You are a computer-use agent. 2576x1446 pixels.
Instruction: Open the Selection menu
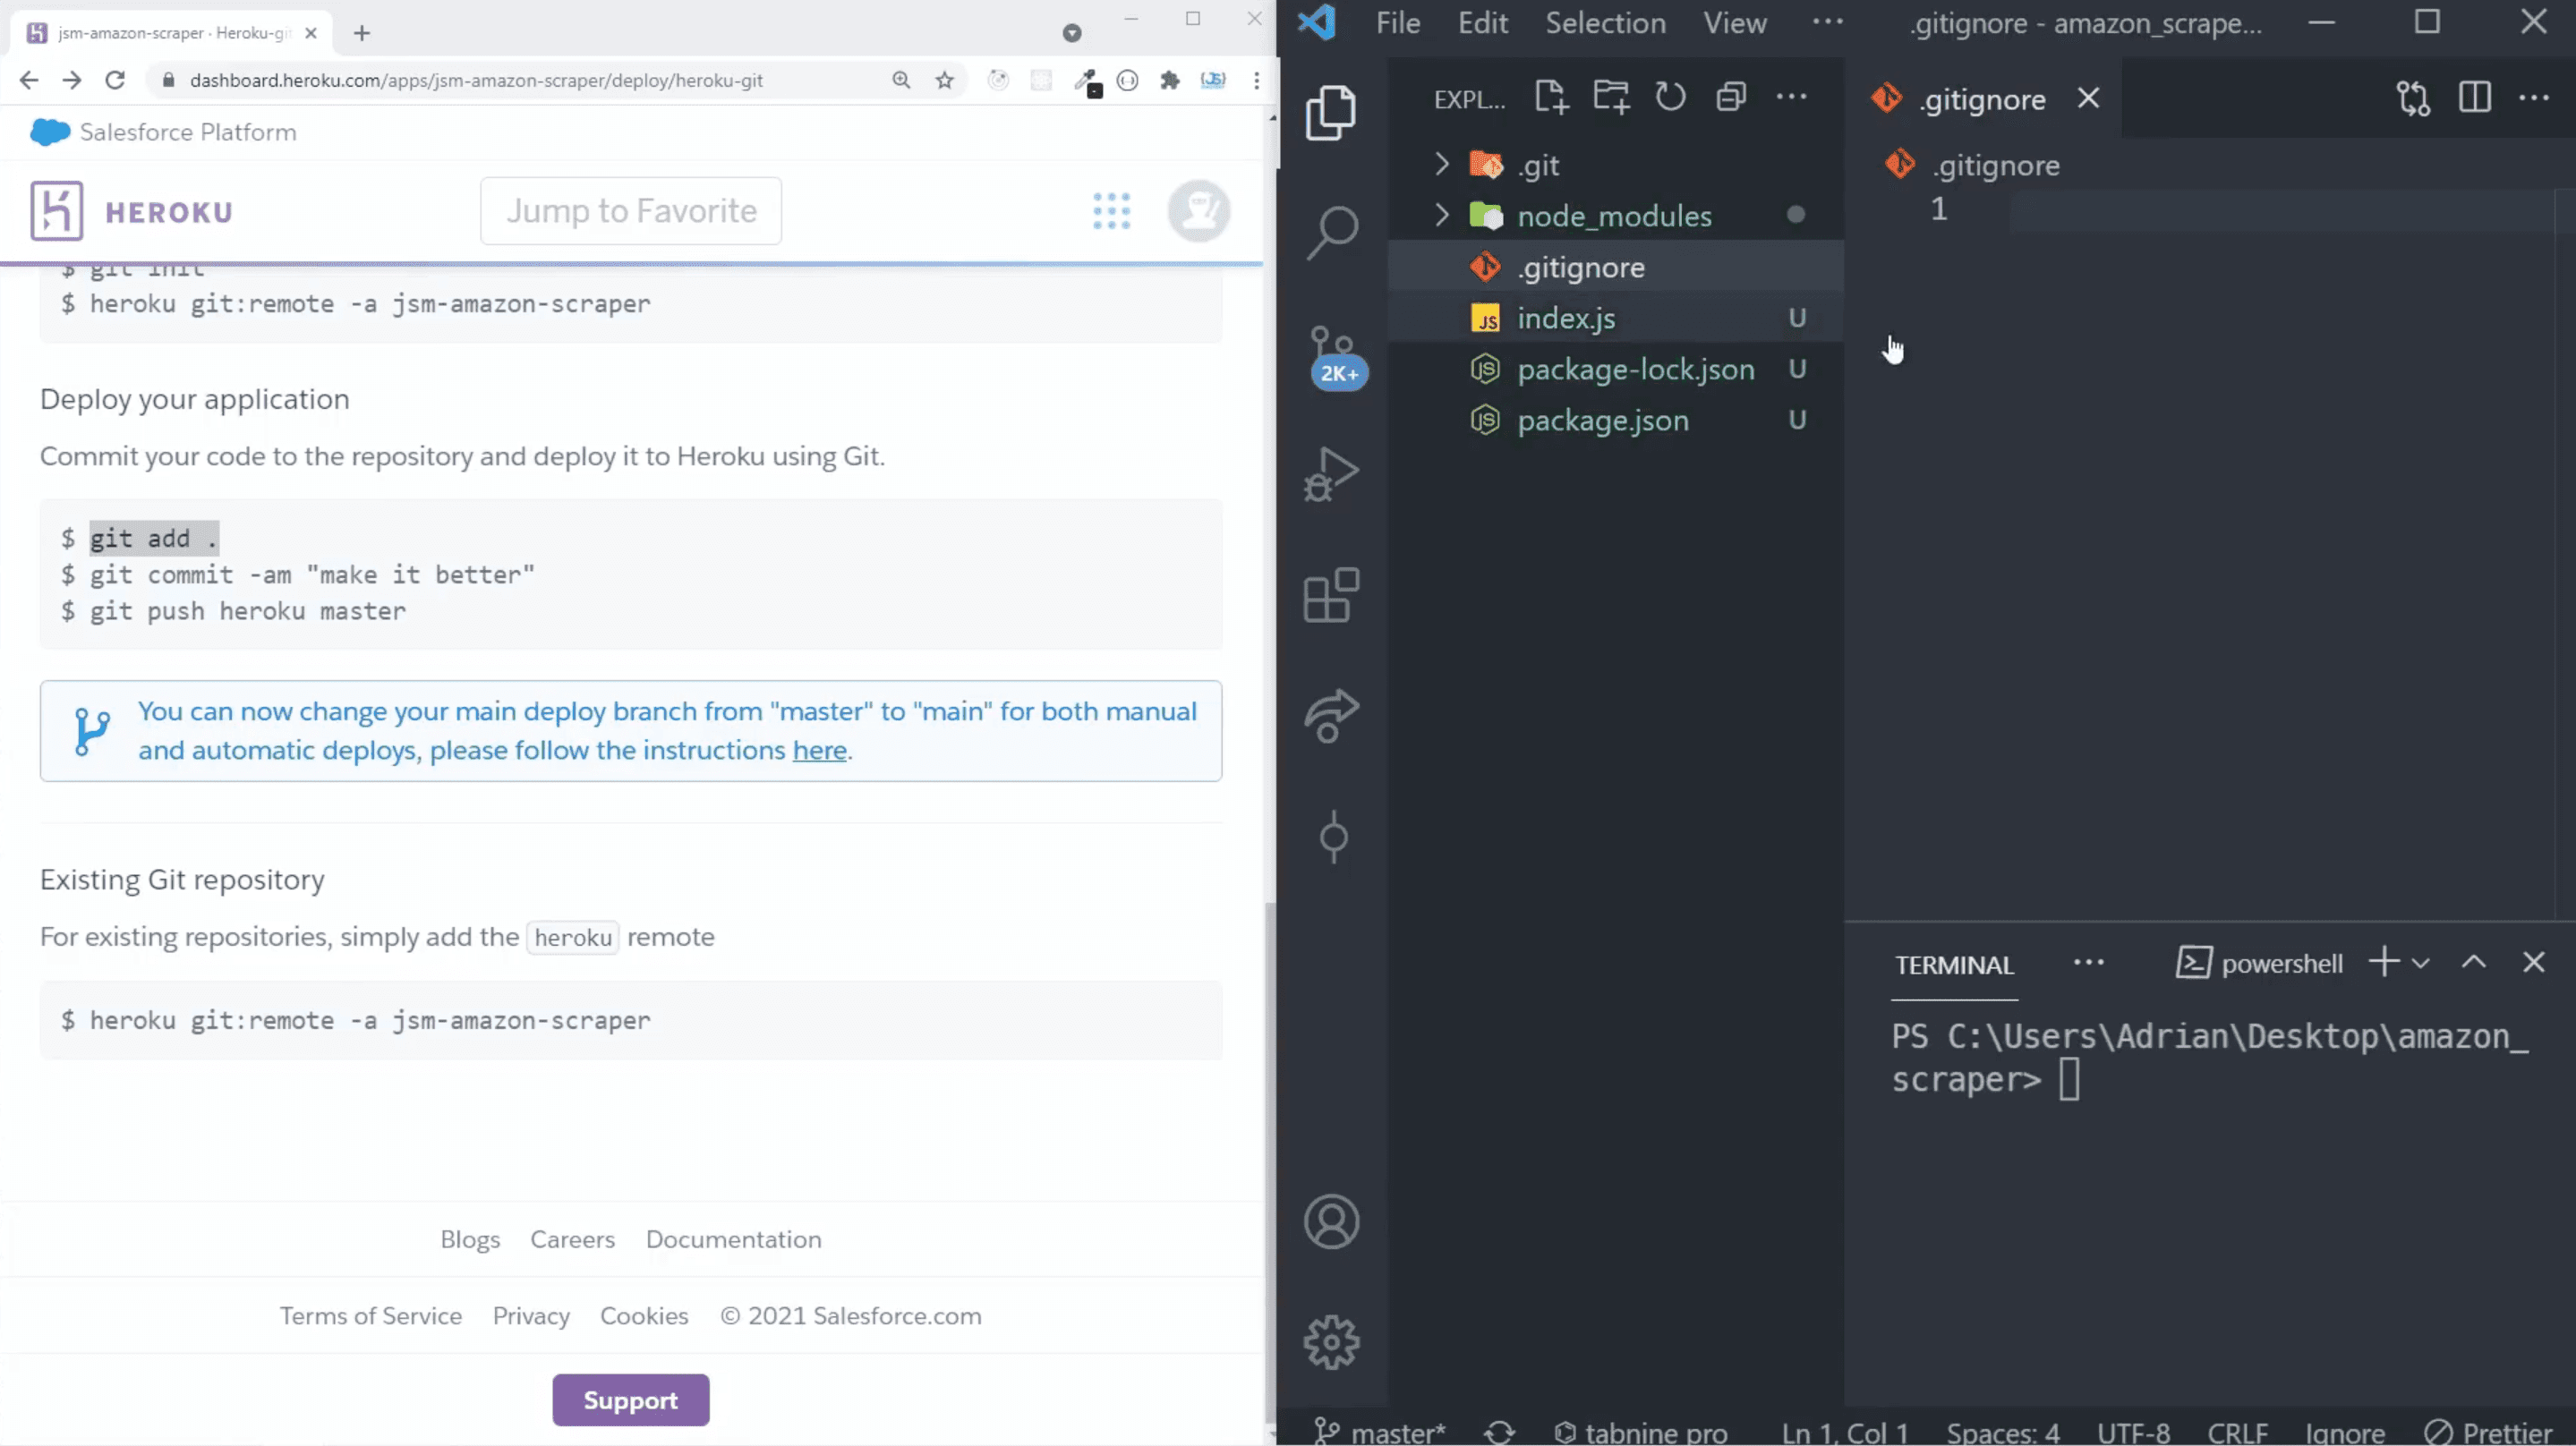pos(1605,22)
